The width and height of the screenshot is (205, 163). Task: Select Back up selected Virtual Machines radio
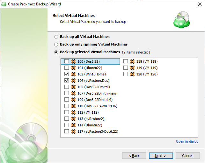(56, 52)
